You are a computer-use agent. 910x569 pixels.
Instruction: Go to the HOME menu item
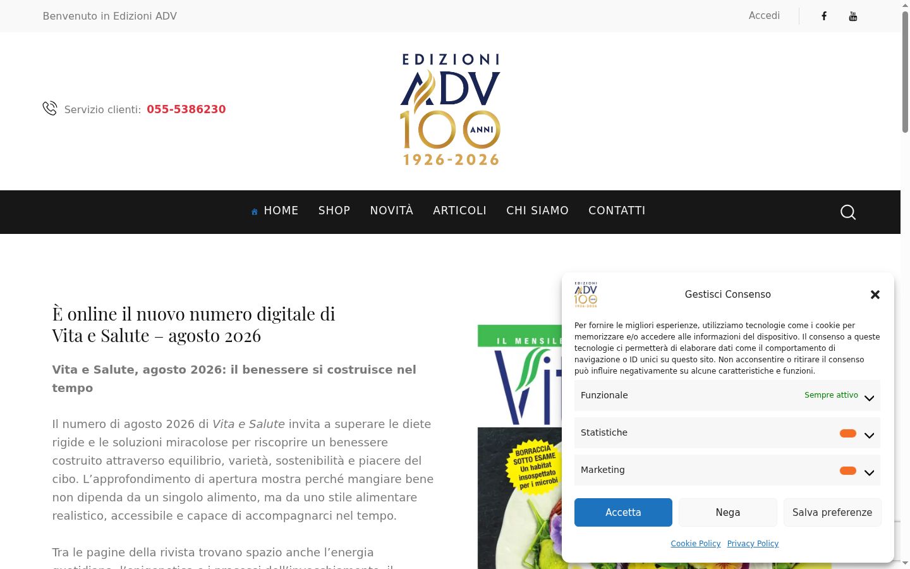281,211
